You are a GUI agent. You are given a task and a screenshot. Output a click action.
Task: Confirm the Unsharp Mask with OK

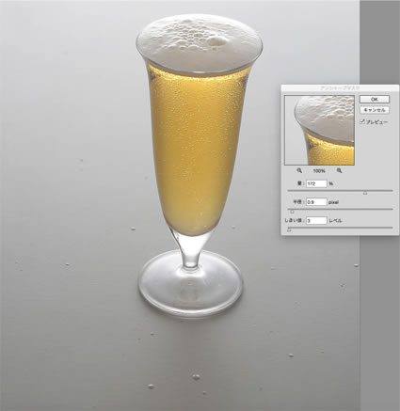click(x=375, y=100)
